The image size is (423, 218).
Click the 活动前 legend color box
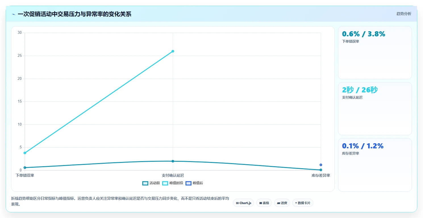click(x=145, y=183)
